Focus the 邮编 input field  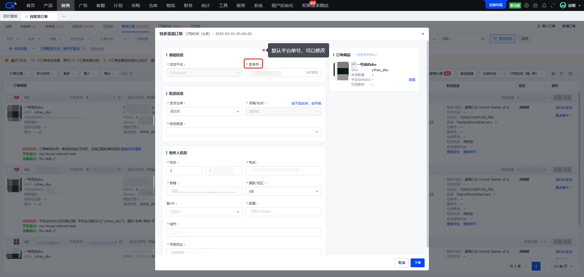[283, 212]
